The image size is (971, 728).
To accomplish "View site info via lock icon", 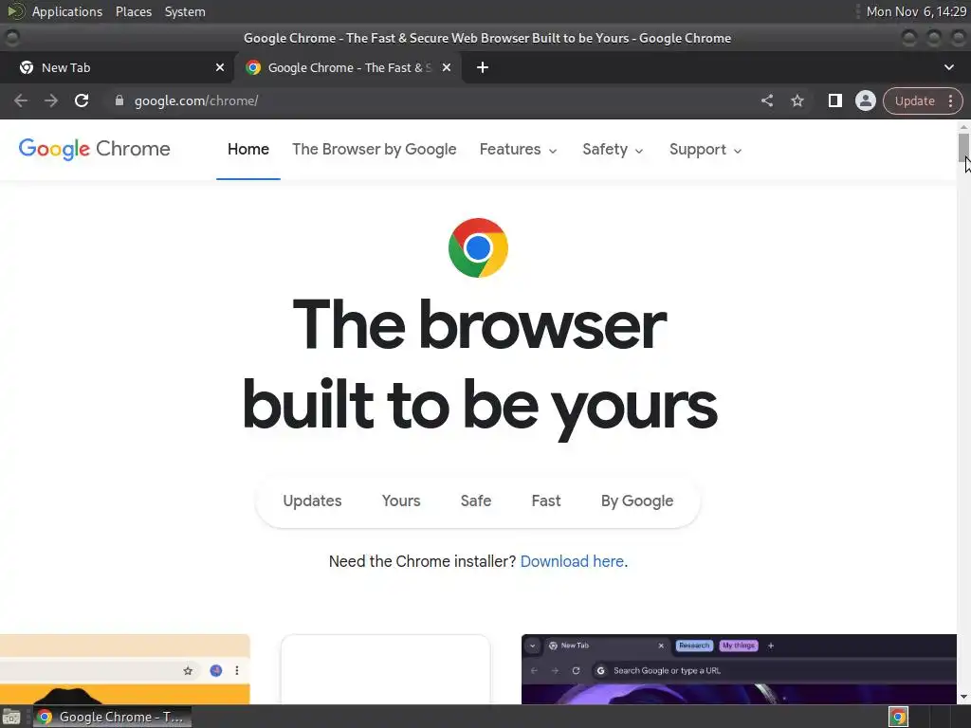I will (119, 100).
